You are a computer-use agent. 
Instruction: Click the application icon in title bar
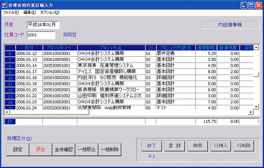(x=4, y=5)
